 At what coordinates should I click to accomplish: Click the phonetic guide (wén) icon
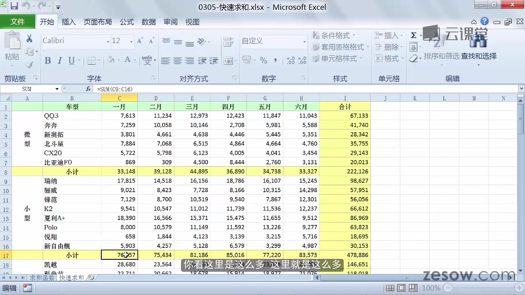point(147,60)
